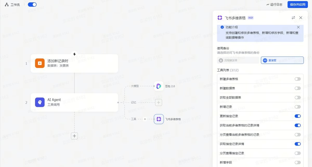Click the swap tool icon in panel header
Image resolution: width=312 pixels, height=167 pixels.
click(293, 18)
